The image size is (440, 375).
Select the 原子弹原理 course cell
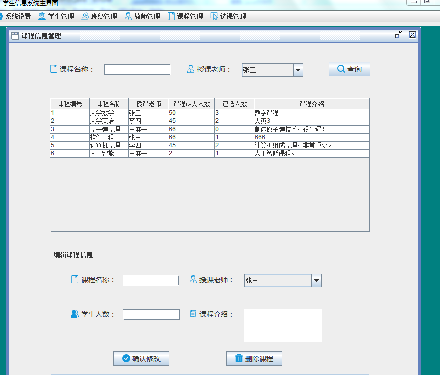click(x=109, y=129)
